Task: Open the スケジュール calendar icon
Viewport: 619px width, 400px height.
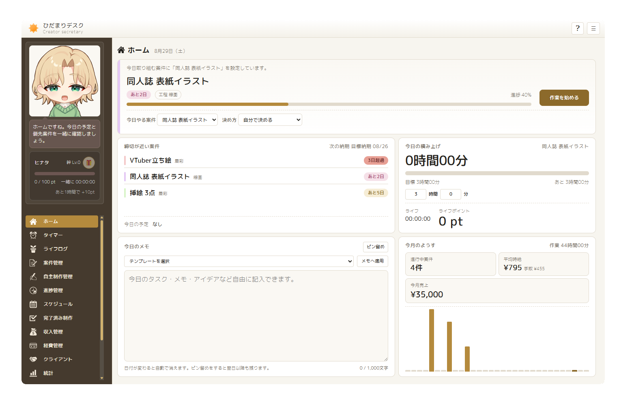Action: pos(33,304)
